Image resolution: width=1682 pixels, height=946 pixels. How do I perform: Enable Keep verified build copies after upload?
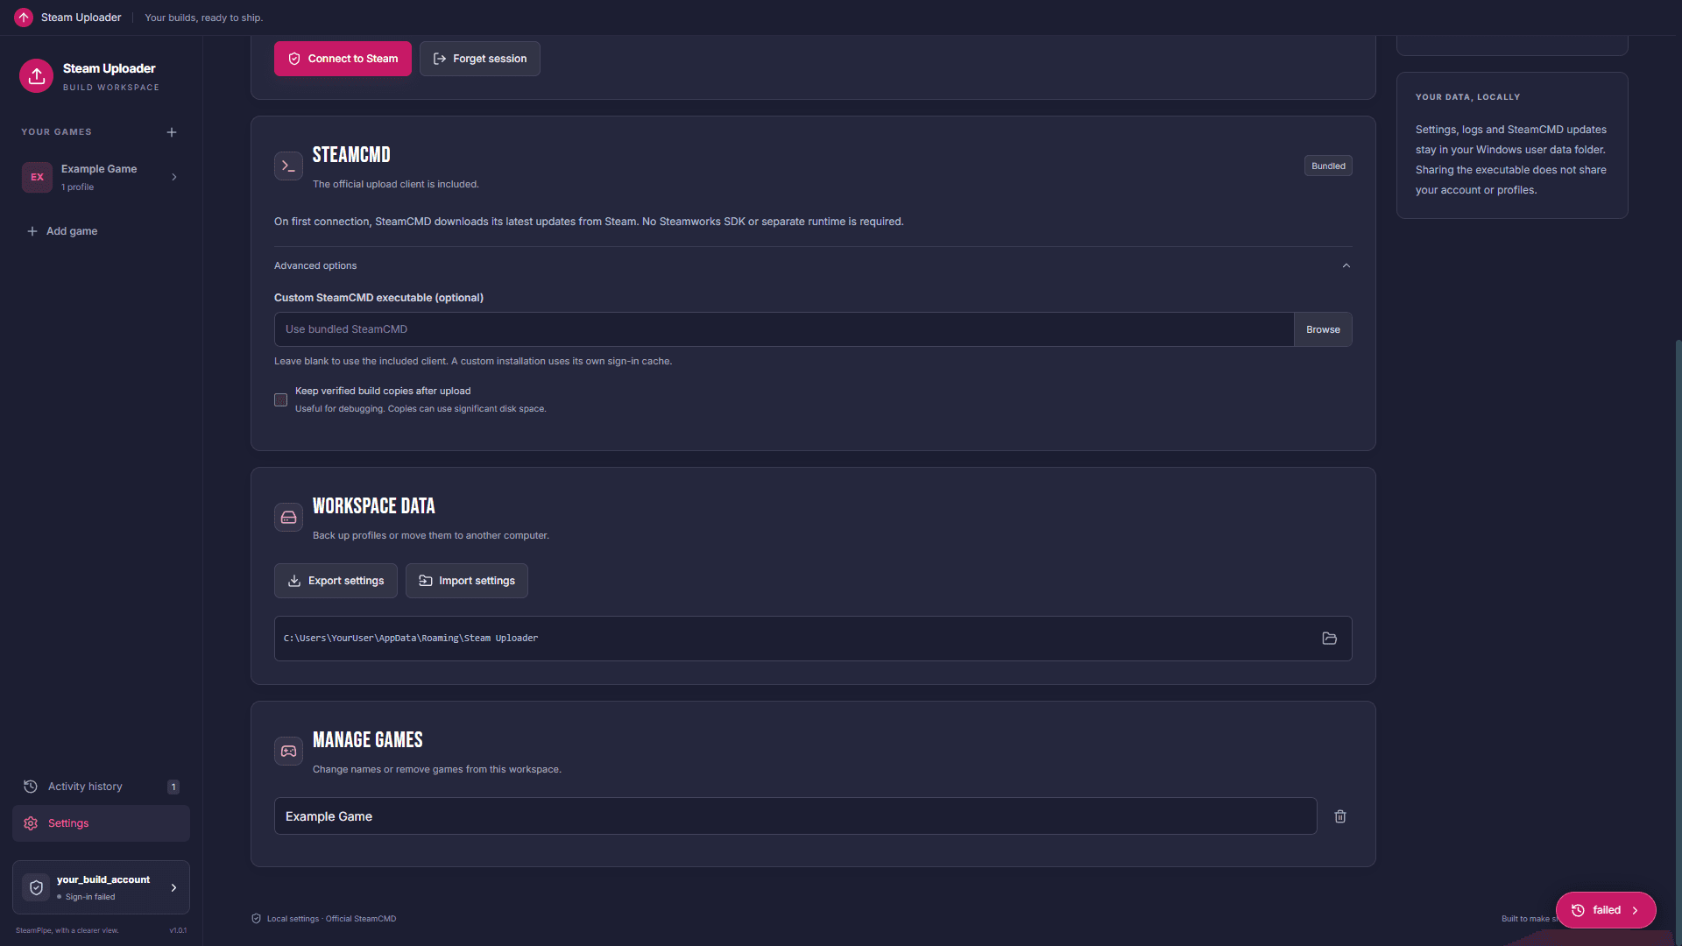(x=280, y=400)
